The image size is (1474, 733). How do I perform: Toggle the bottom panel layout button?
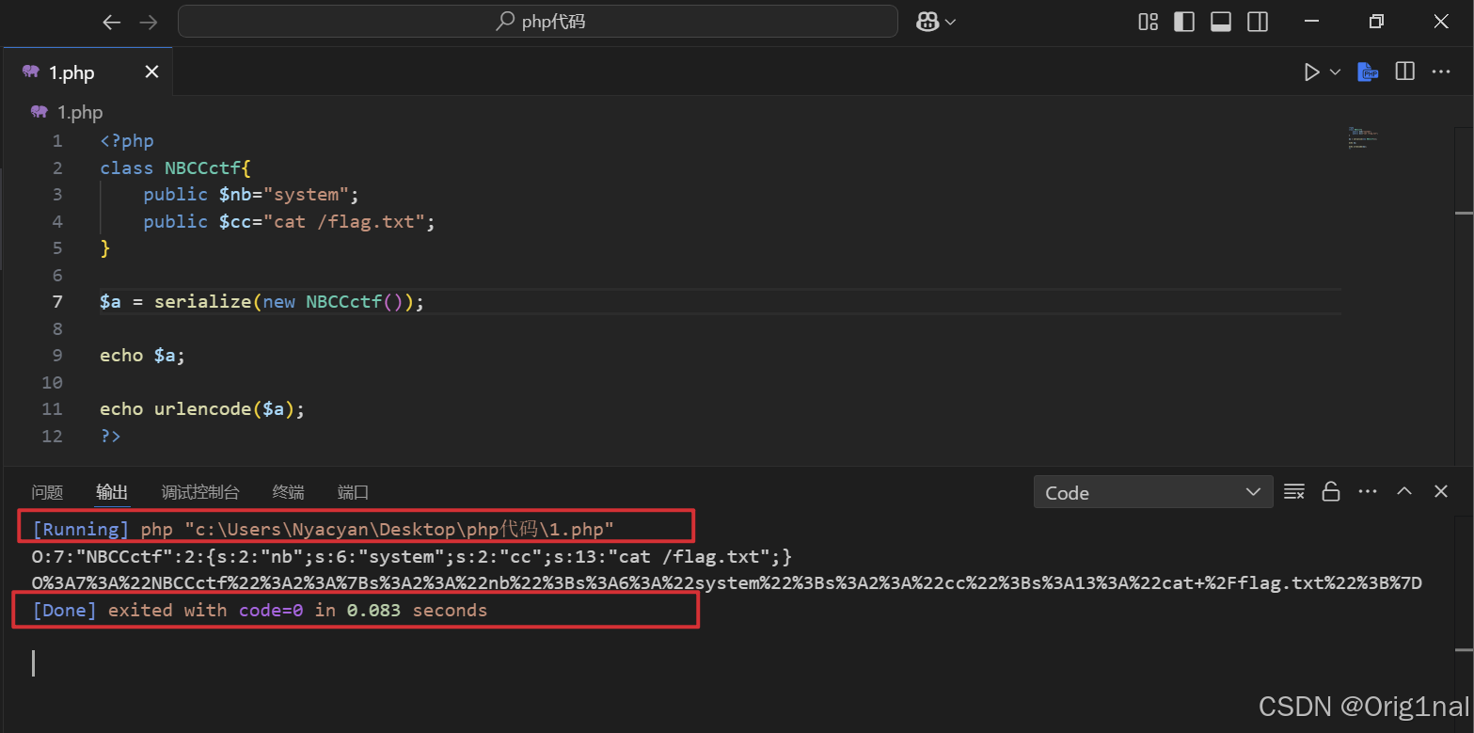click(x=1221, y=22)
